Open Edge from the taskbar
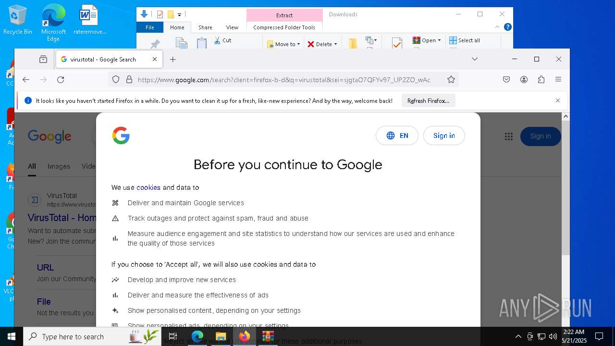The width and height of the screenshot is (615, 346). tap(197, 336)
